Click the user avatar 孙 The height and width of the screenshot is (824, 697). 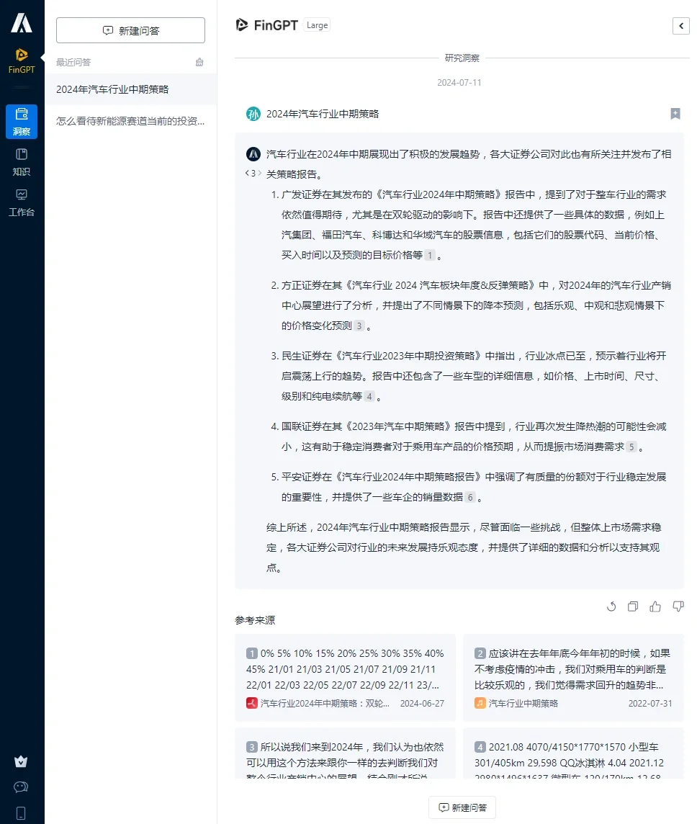253,114
